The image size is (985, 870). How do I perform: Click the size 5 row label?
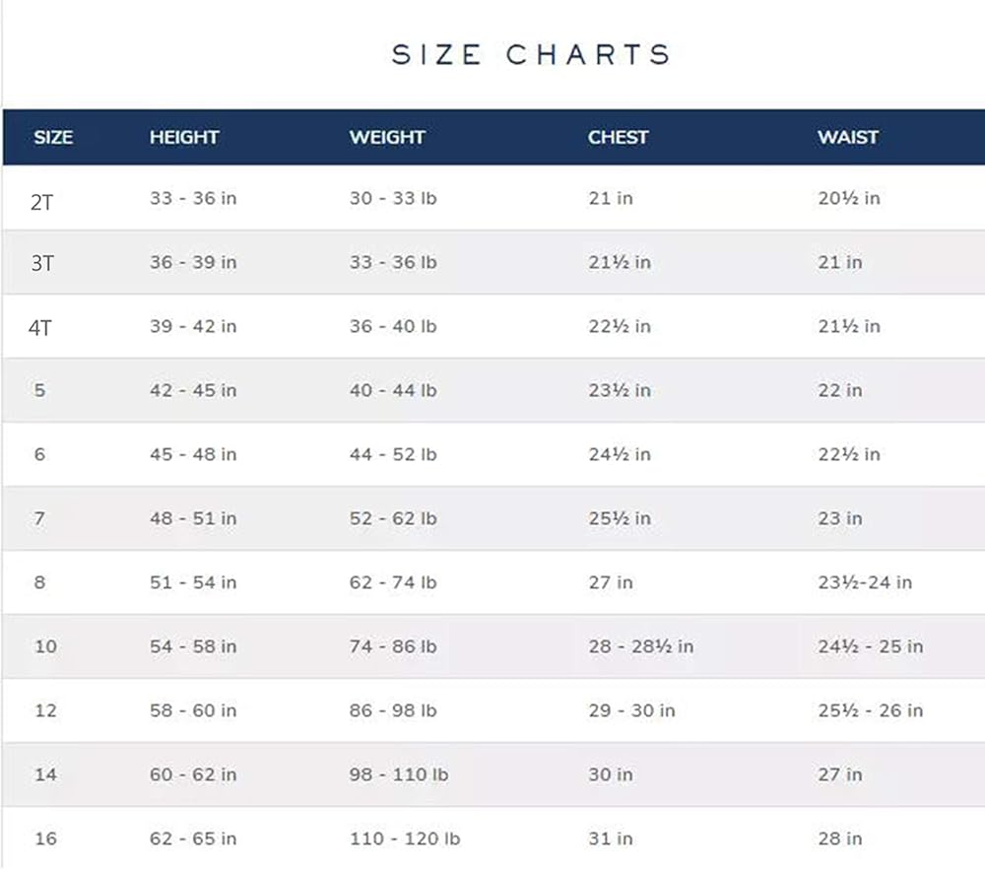tap(39, 390)
